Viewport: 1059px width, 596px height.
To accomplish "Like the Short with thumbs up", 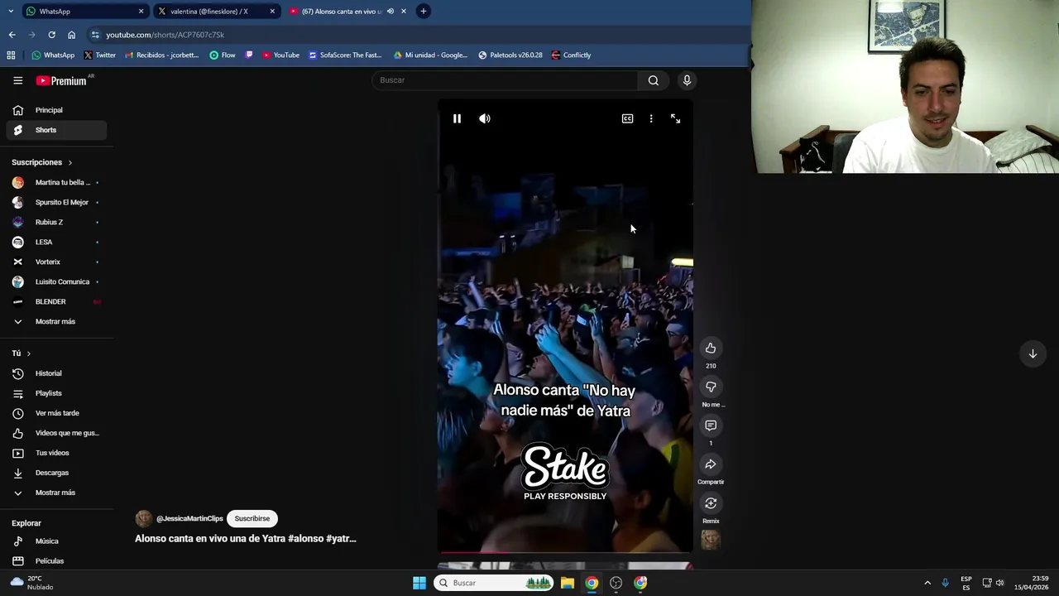I will click(711, 348).
